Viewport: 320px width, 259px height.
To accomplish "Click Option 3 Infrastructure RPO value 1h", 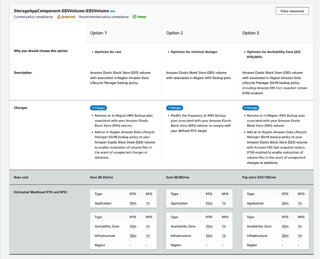I will point(300,236).
